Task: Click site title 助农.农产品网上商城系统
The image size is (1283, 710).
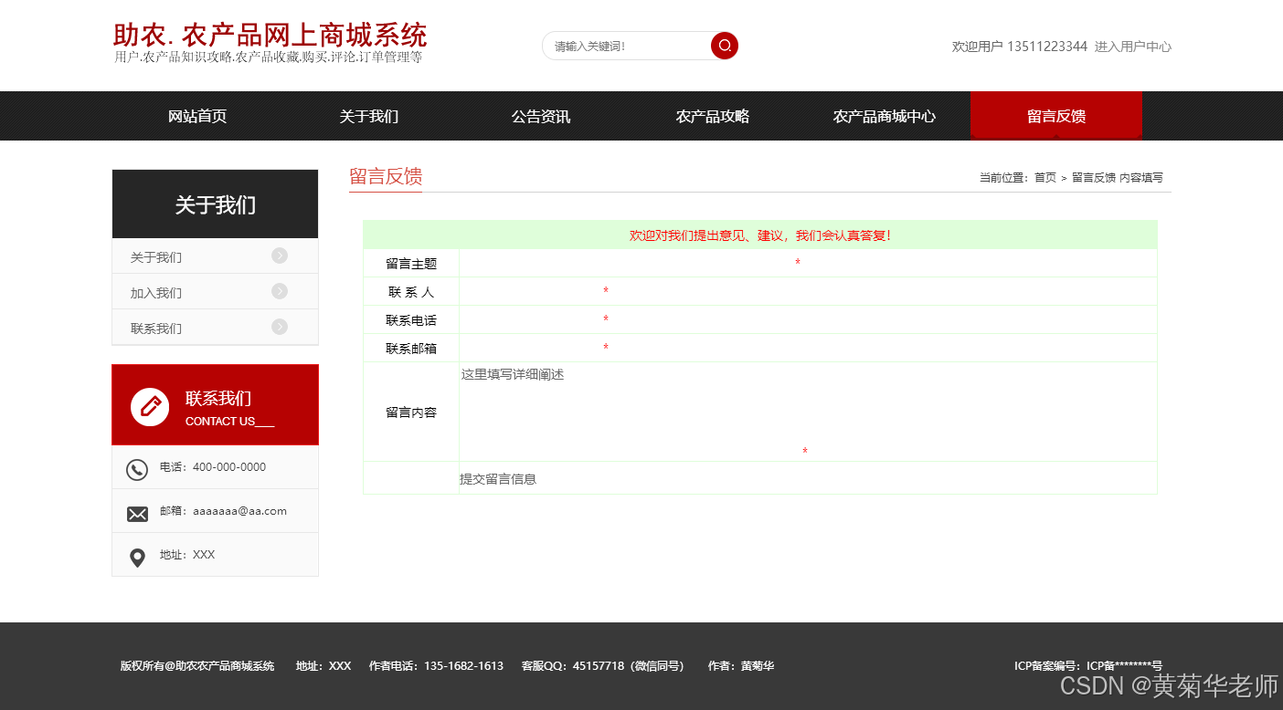Action: (x=270, y=36)
